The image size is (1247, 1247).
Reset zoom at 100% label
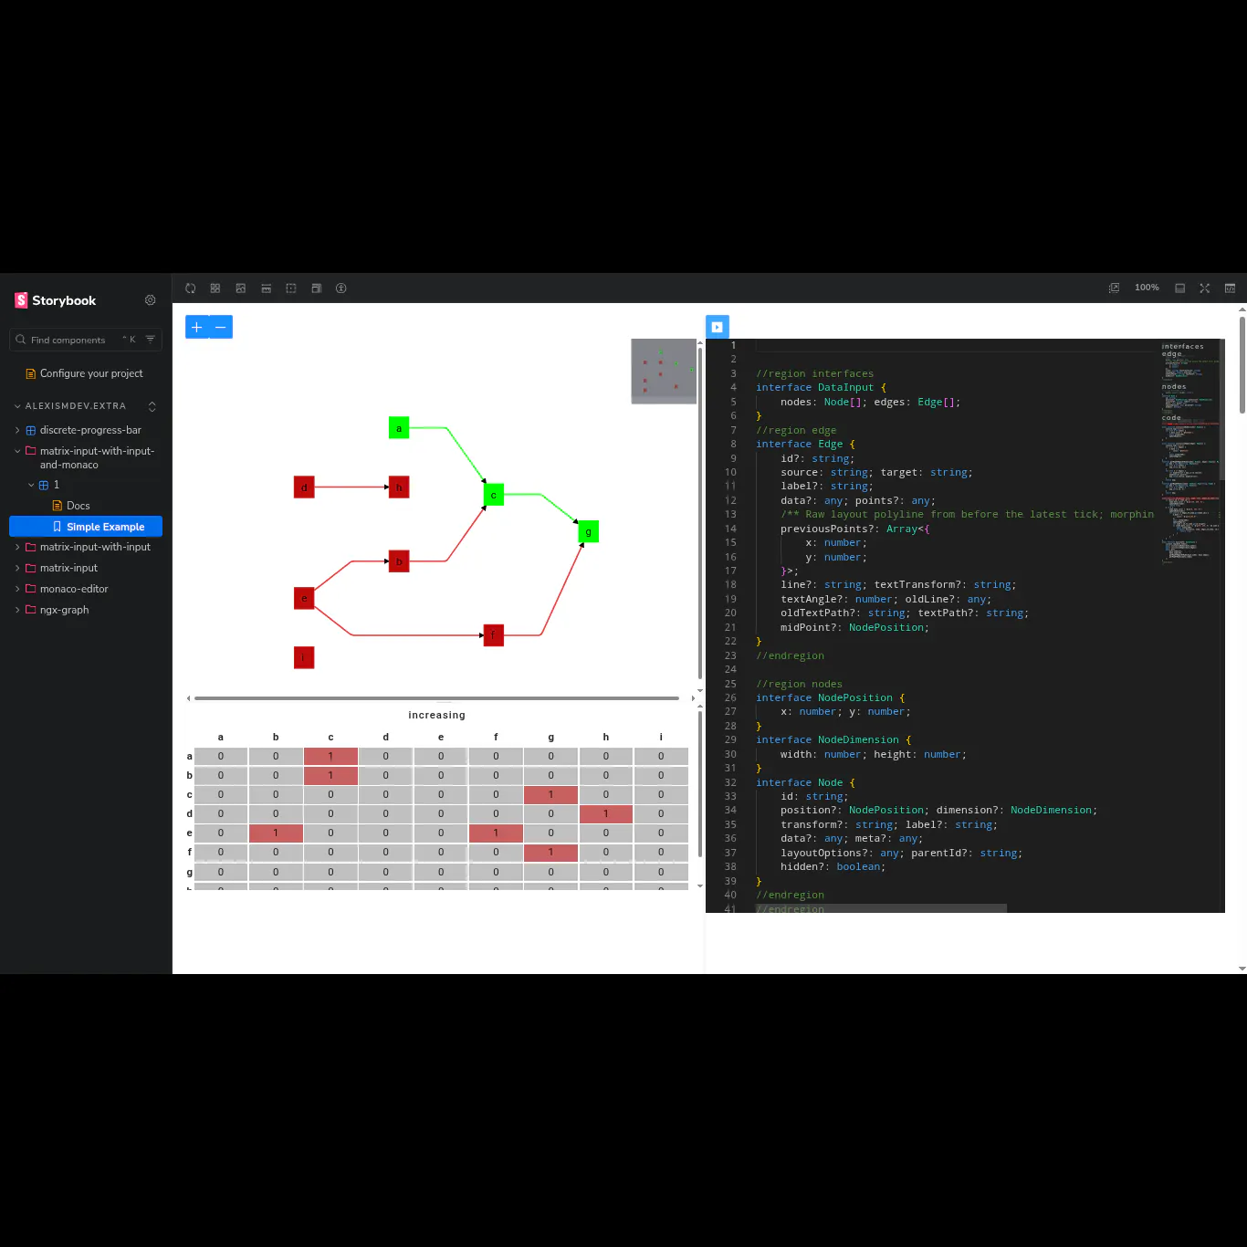(1147, 288)
